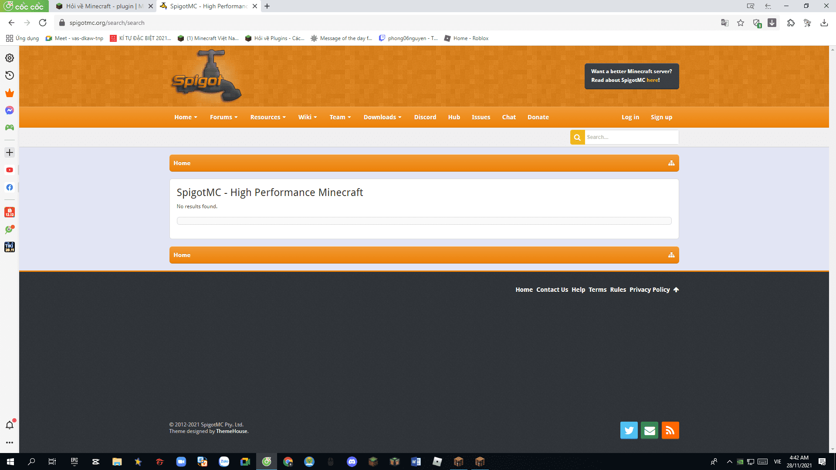Open the RSS feed icon
The image size is (836, 470).
670,430
